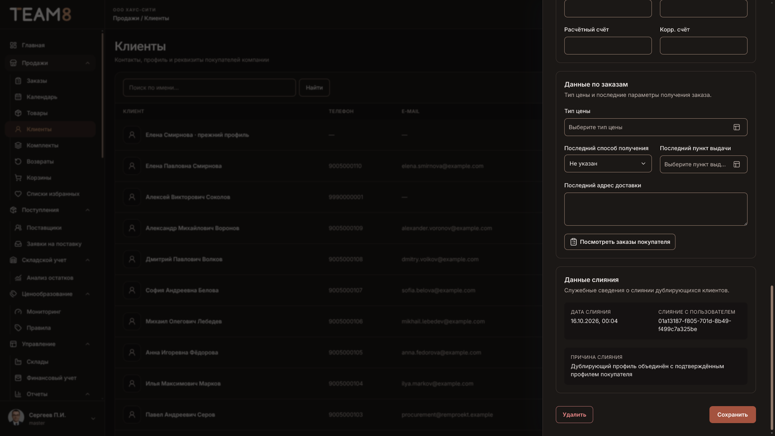Image resolution: width=775 pixels, height=436 pixels.
Task: Click the Удалить button
Action: (574, 414)
